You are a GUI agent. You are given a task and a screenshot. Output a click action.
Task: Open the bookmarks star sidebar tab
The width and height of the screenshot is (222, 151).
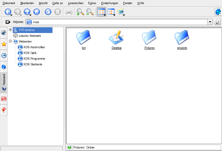pos(4,44)
